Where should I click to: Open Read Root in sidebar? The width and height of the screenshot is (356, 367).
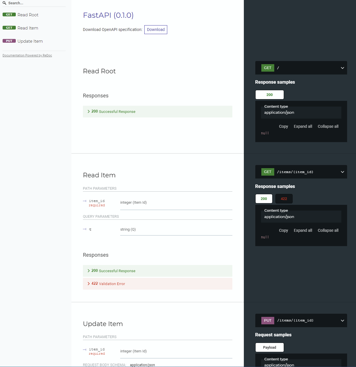[x=28, y=15]
